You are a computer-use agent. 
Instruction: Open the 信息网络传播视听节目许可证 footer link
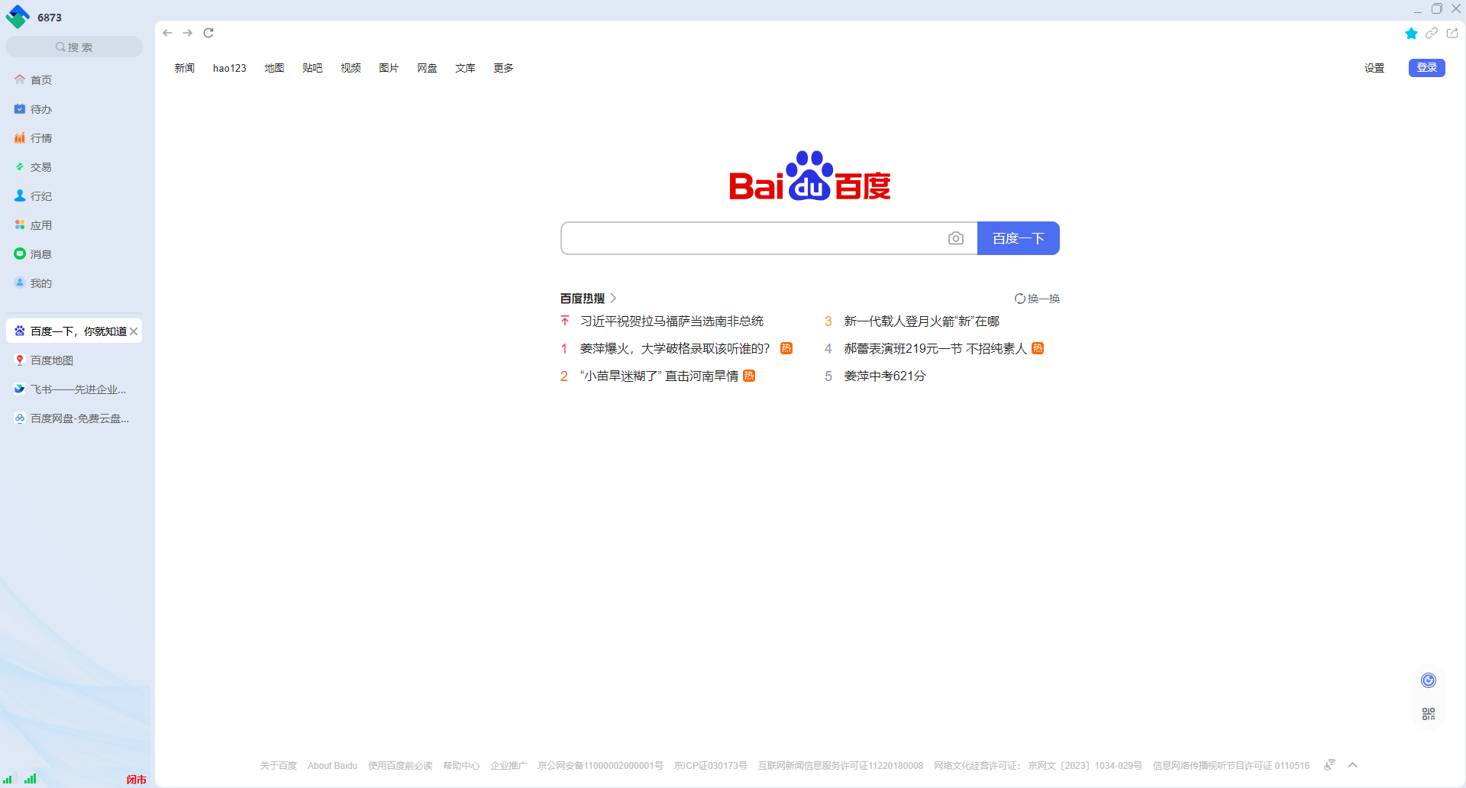(1231, 766)
